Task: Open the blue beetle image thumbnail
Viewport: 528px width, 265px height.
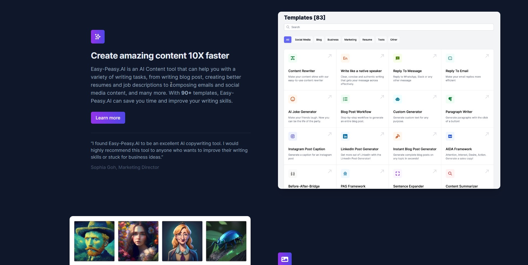Action: (226, 241)
